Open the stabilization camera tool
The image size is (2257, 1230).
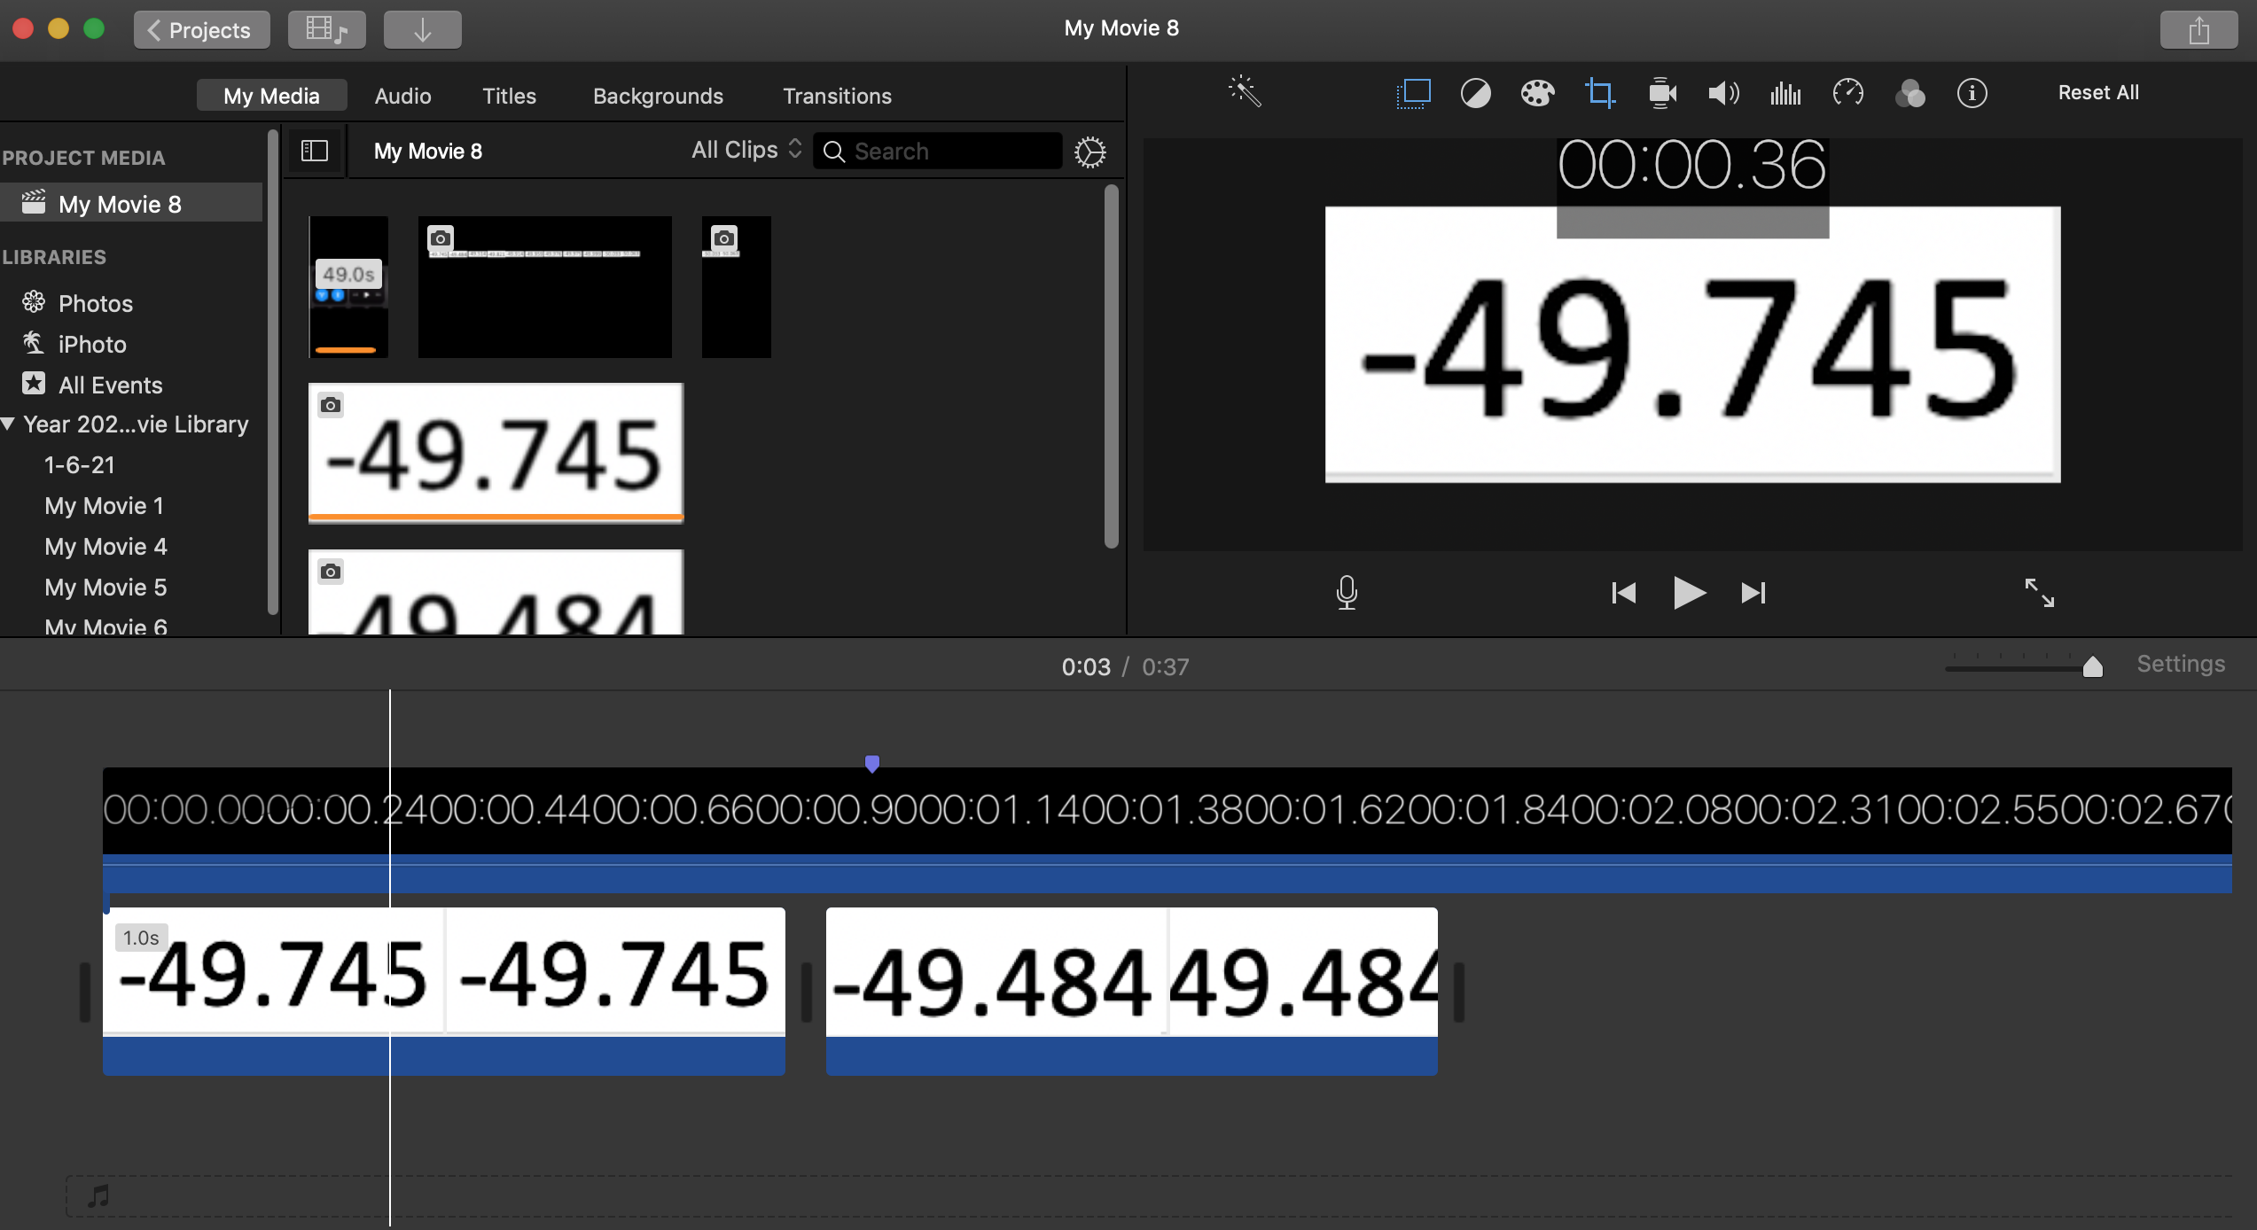1662,93
